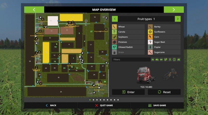Click the green field number 37
This screenshot has width=208, height=115.
[x=91, y=31]
